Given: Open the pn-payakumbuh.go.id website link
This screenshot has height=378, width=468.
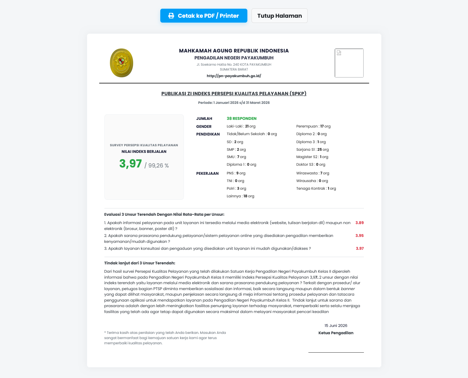Looking at the screenshot, I should tap(234, 76).
